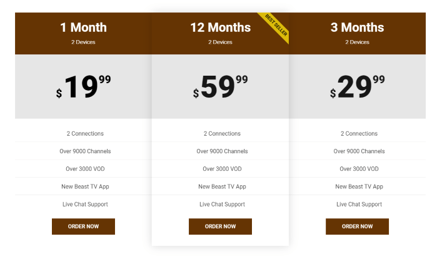Screen dimensions: 442x264
Task: Select the 12 Months plan heading
Action: tap(220, 28)
